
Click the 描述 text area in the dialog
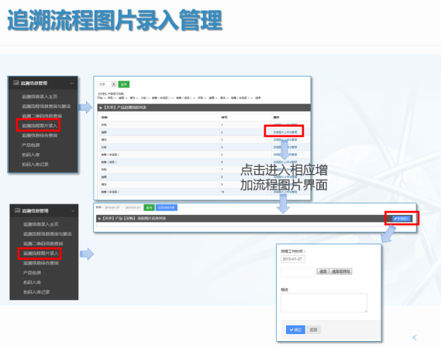click(x=324, y=303)
